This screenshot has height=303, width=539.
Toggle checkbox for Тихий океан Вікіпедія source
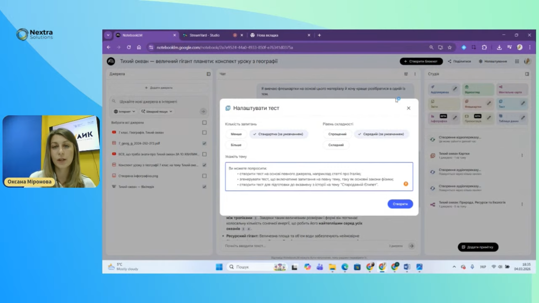point(204,187)
